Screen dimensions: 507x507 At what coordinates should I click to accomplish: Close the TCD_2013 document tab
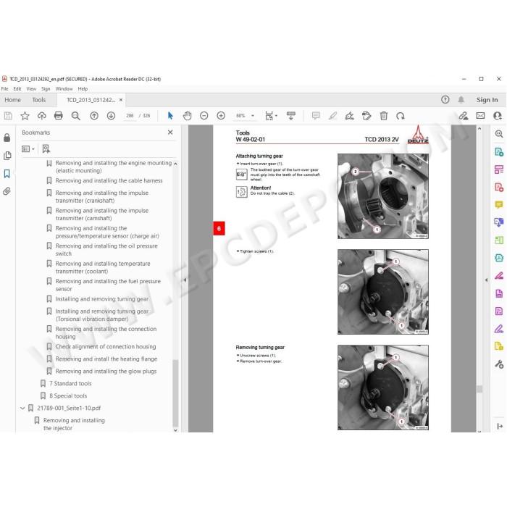121,100
